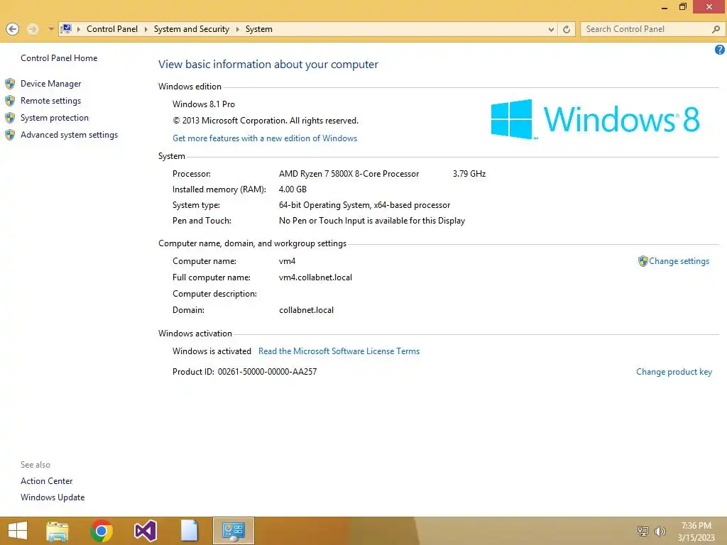This screenshot has width=727, height=545.
Task: Click shield icon beside Change settings
Action: [x=643, y=261]
